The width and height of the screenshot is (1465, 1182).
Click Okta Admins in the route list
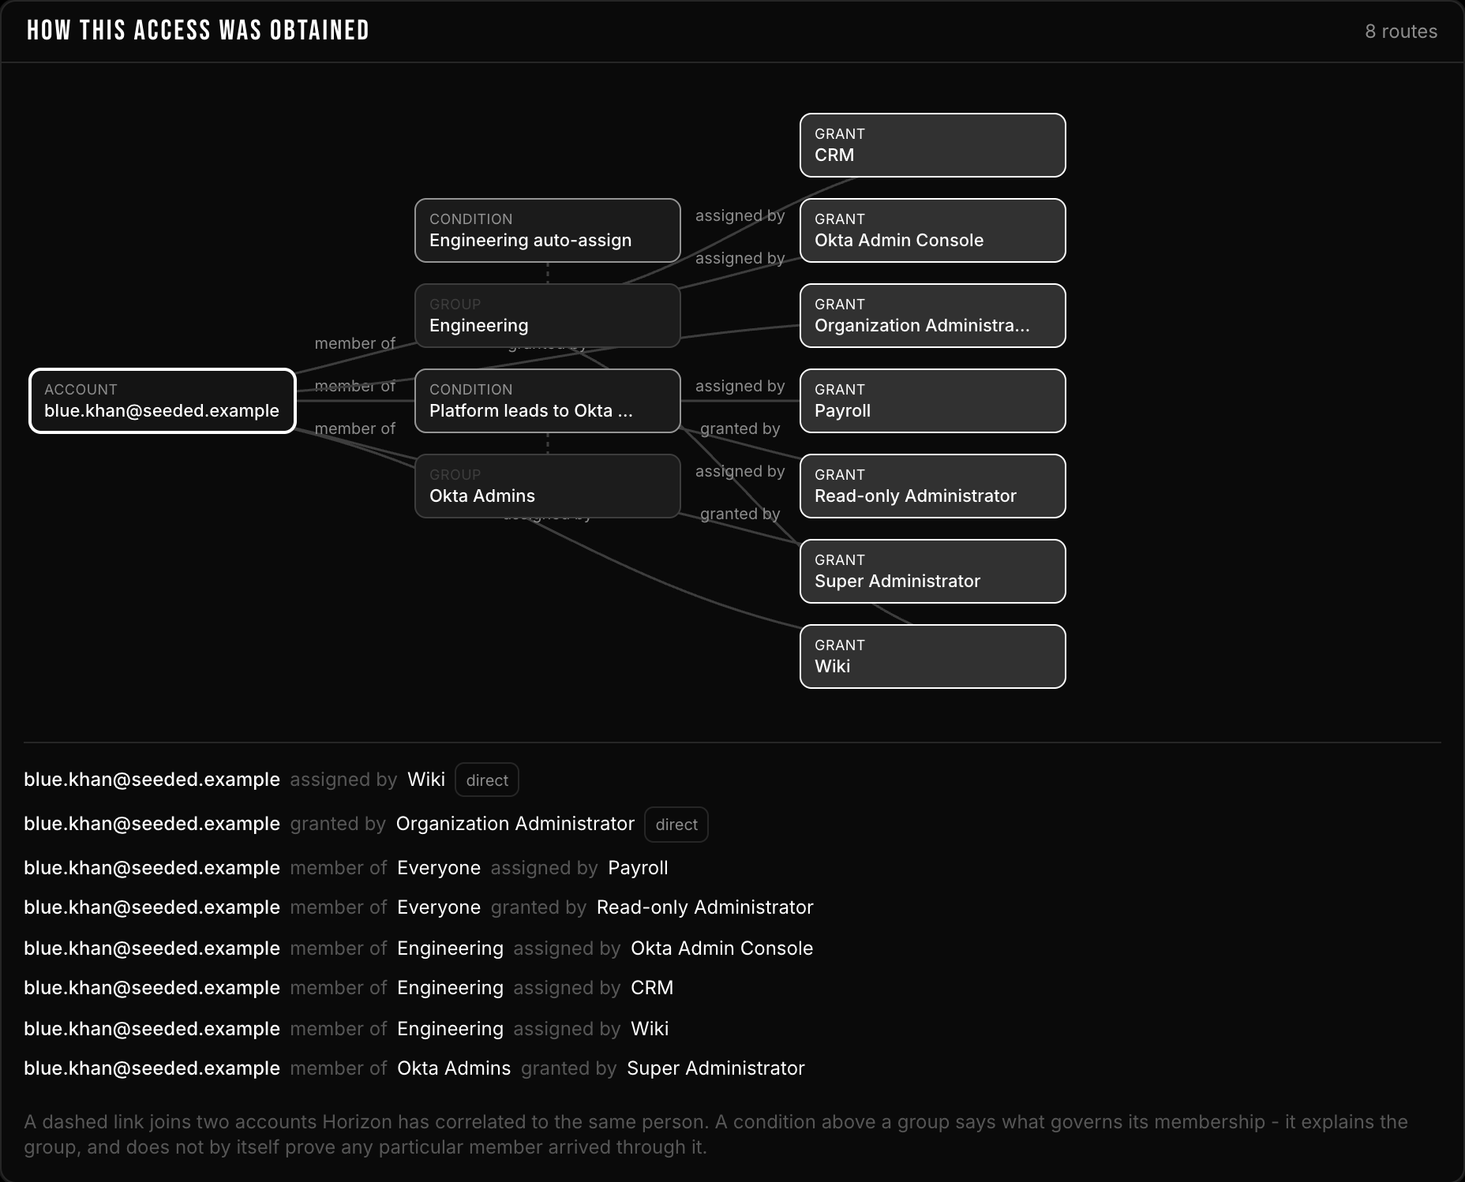point(454,1068)
